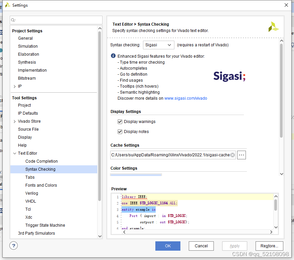Open the cache directory browse (...) picker
The image size is (294, 260).
[241, 155]
